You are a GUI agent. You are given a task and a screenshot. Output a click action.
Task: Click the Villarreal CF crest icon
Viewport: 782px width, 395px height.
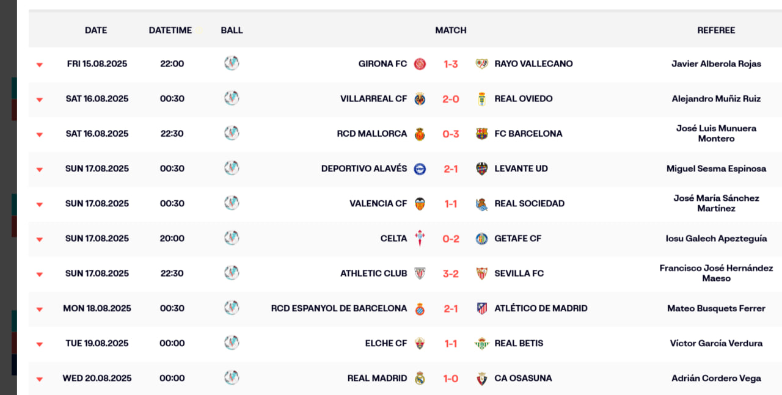(420, 99)
